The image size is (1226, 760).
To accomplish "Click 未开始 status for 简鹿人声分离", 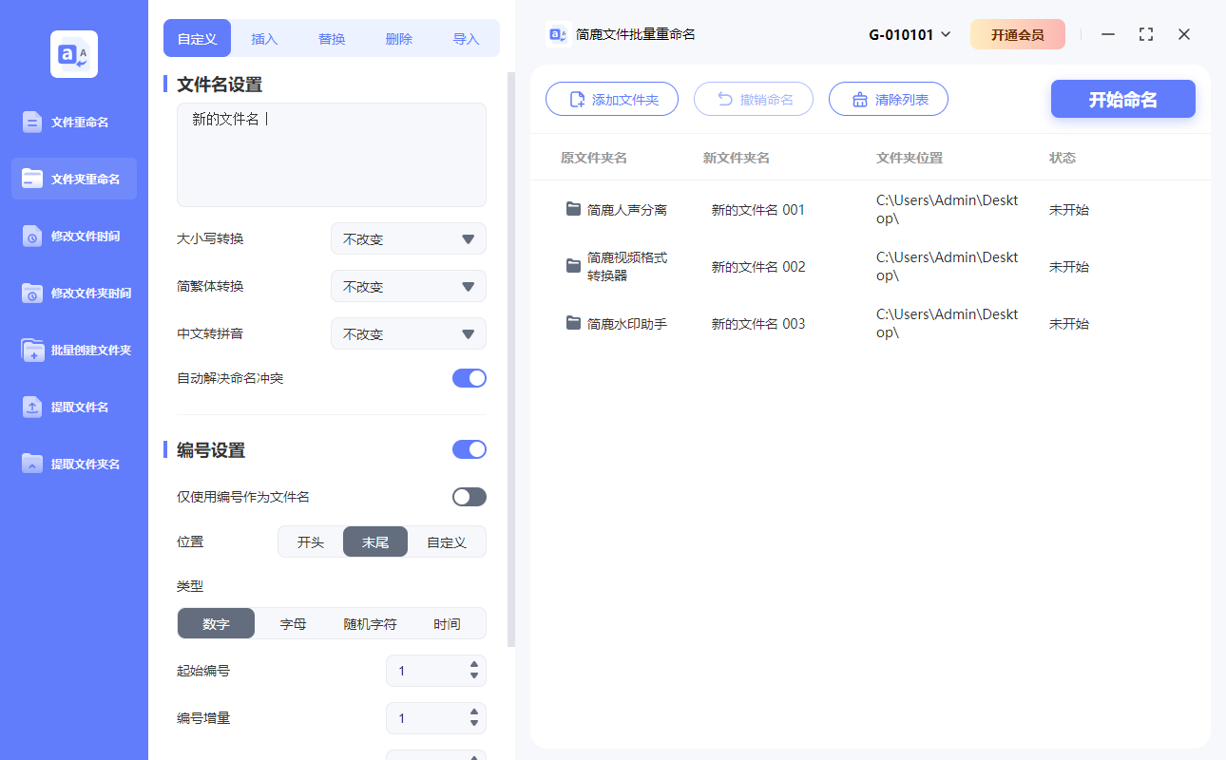I will [1069, 210].
